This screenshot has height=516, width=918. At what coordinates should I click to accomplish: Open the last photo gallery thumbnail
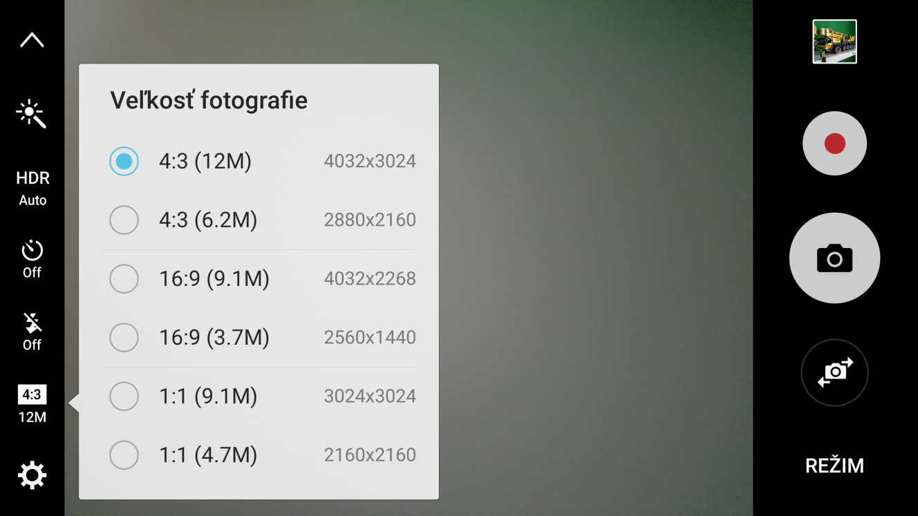[x=834, y=41]
